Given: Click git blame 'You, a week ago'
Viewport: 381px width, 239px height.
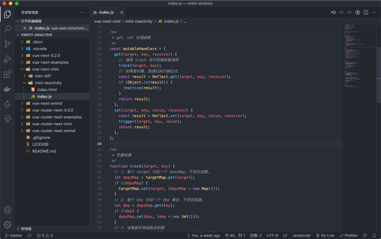Looking at the screenshot, I should pyautogui.click(x=204, y=236).
